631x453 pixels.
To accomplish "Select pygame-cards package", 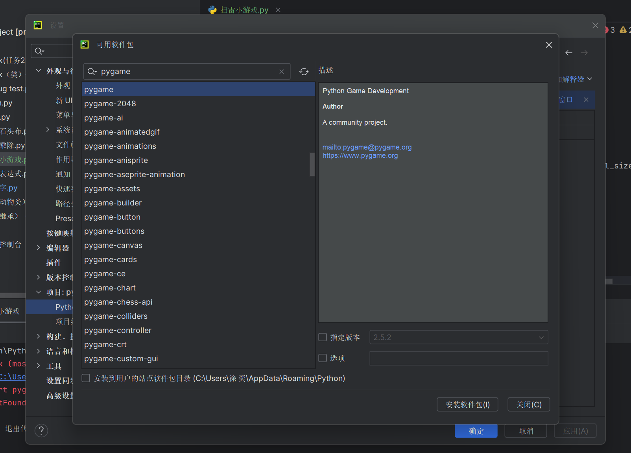I will point(199,259).
